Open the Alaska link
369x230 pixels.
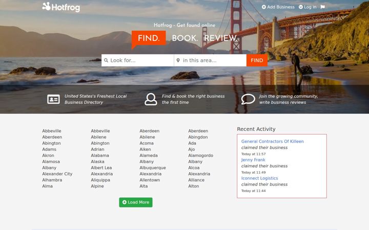click(97, 162)
